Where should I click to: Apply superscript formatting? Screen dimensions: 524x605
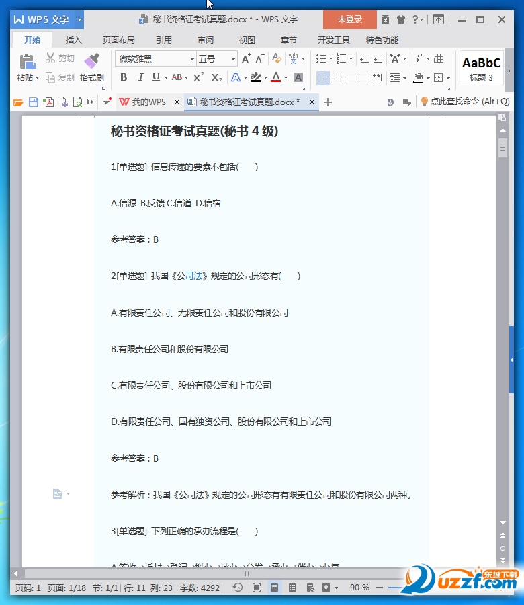[x=198, y=77]
